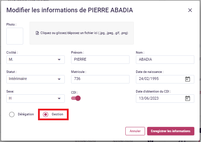Click the Prénom field containing PIERRE

tap(100, 60)
